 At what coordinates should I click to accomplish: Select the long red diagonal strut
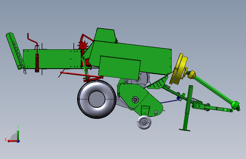(81, 75)
